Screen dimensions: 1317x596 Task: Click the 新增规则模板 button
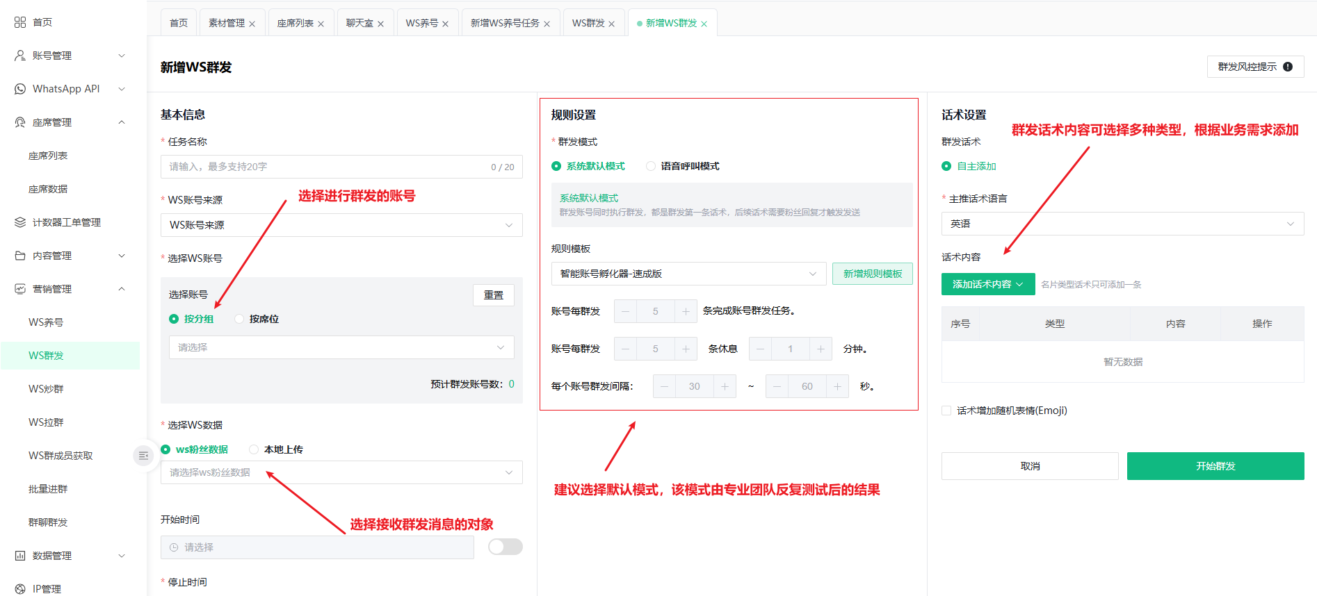[872, 274]
